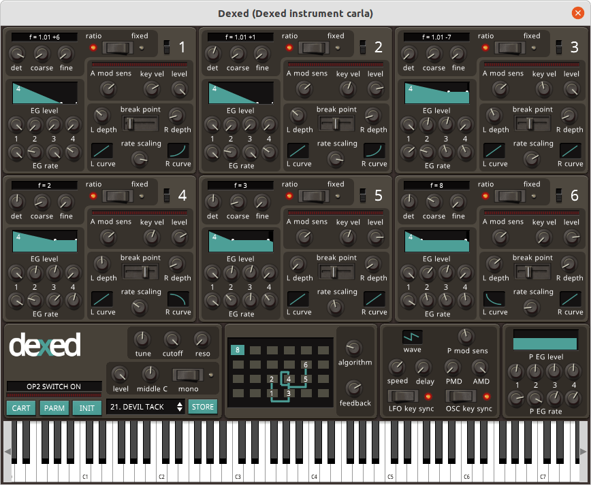
Task: Click operator 4 R curve icon
Action: 178,299
